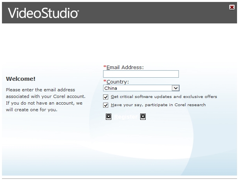Screen dimensions: 239x185
Task: Click the broken image icon right of Register
Action: click(x=143, y=117)
